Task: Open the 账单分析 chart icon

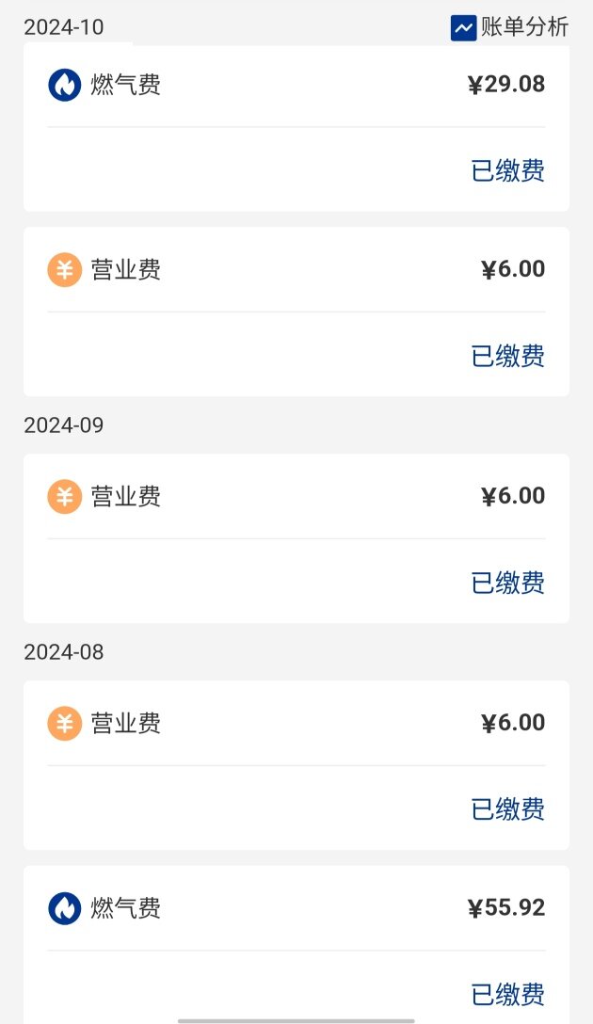Action: 463,28
